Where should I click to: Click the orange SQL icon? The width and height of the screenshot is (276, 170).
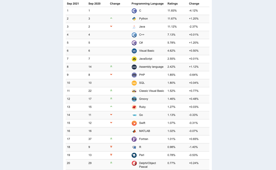pyautogui.click(x=134, y=83)
